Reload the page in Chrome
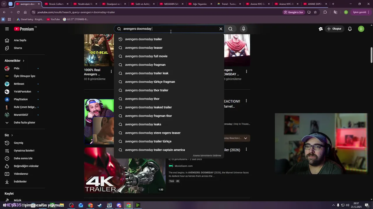373x209 pixels. tap(18, 12)
